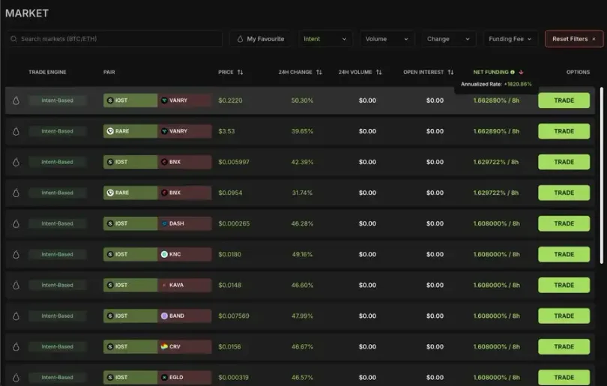Screen dimensions: 607x386
Task: Click the 39.65% change value
Action: pos(302,131)
